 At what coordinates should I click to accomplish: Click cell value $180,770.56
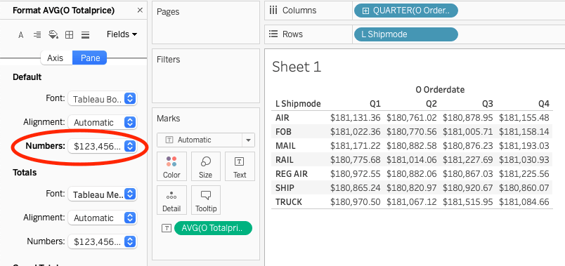click(412, 132)
